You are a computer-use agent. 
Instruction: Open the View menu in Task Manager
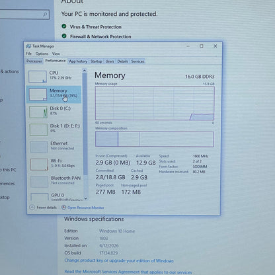coord(56,54)
